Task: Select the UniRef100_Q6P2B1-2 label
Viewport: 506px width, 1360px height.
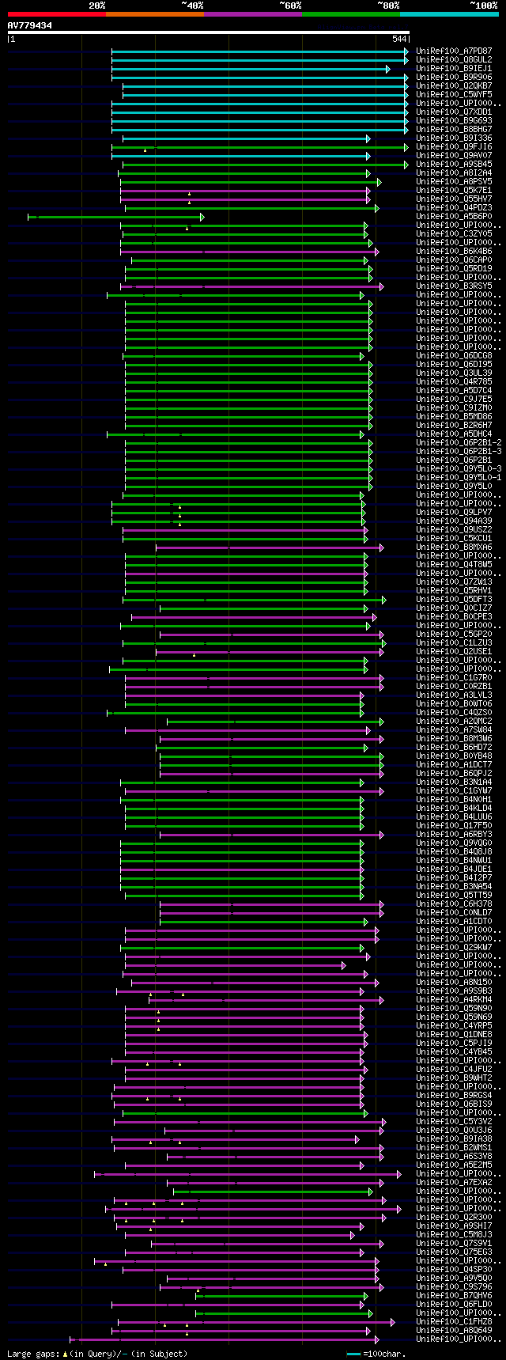Action: [459, 442]
